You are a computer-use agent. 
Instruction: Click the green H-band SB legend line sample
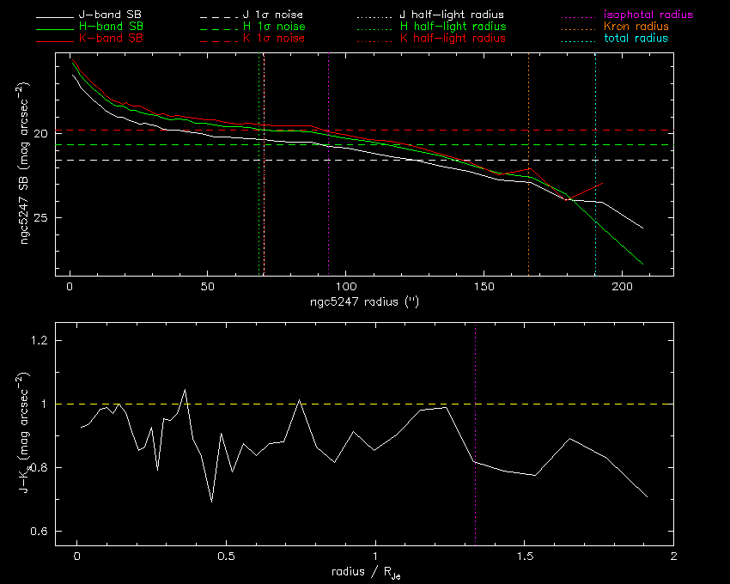pyautogui.click(x=61, y=27)
